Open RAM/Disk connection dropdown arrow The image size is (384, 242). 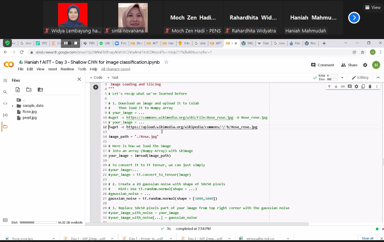[342, 78]
